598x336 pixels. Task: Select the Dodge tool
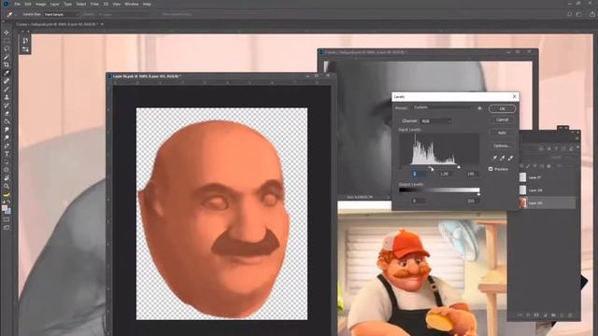7,137
